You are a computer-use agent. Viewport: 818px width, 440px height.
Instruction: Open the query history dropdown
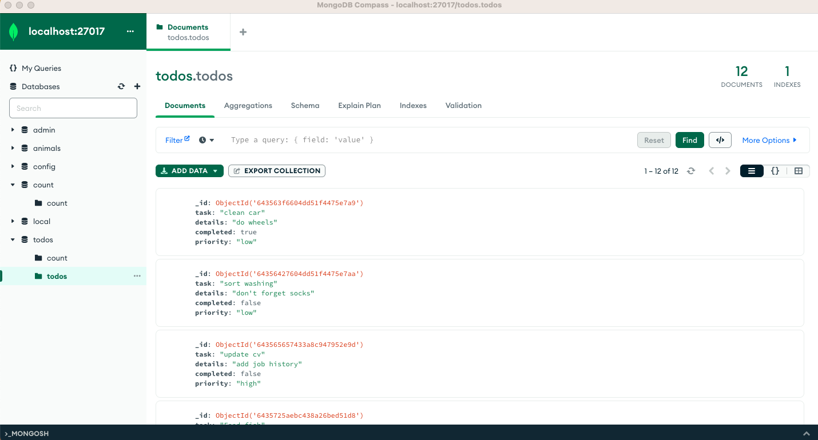(x=207, y=140)
